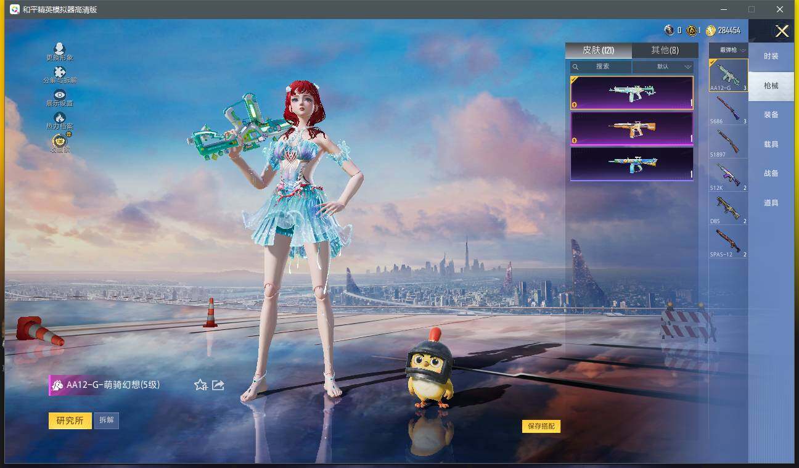The width and height of the screenshot is (799, 468).
Task: Click the 和平精英模拟器高清版 app icon in title bar
Action: [x=14, y=9]
